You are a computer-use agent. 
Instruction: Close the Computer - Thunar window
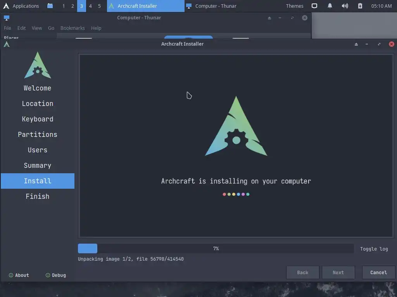pyautogui.click(x=305, y=18)
